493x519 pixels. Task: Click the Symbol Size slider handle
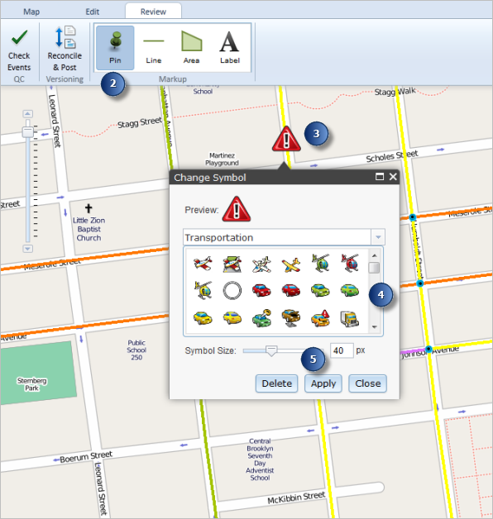pyautogui.click(x=271, y=351)
